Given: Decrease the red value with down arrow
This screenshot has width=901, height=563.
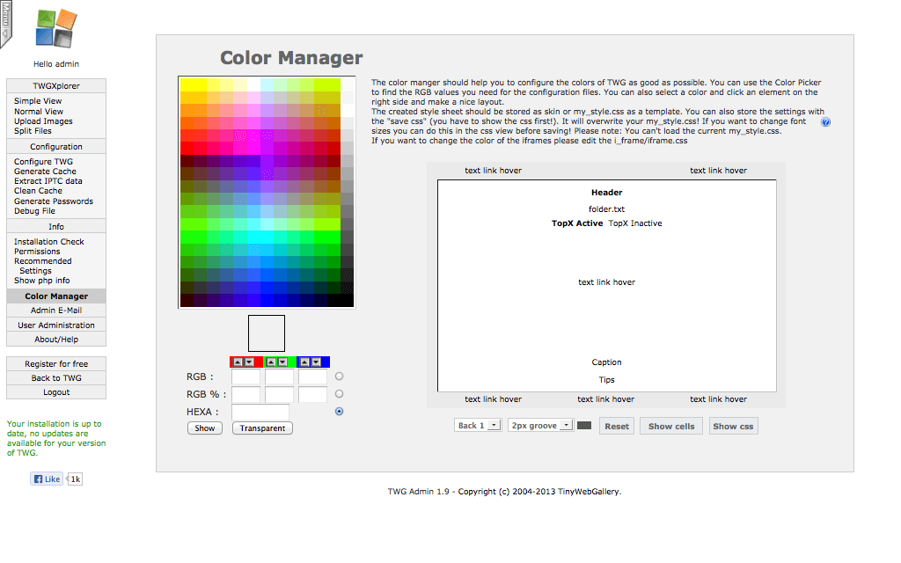Looking at the screenshot, I should [249, 362].
